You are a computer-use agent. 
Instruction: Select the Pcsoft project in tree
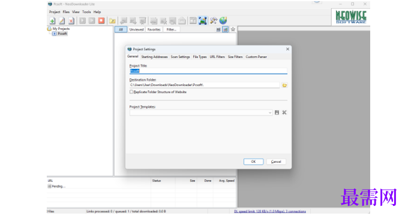tap(62, 34)
